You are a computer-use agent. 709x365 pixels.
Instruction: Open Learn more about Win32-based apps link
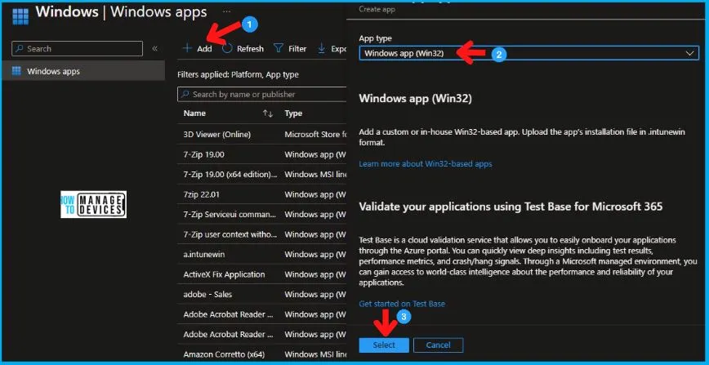pyautogui.click(x=425, y=164)
